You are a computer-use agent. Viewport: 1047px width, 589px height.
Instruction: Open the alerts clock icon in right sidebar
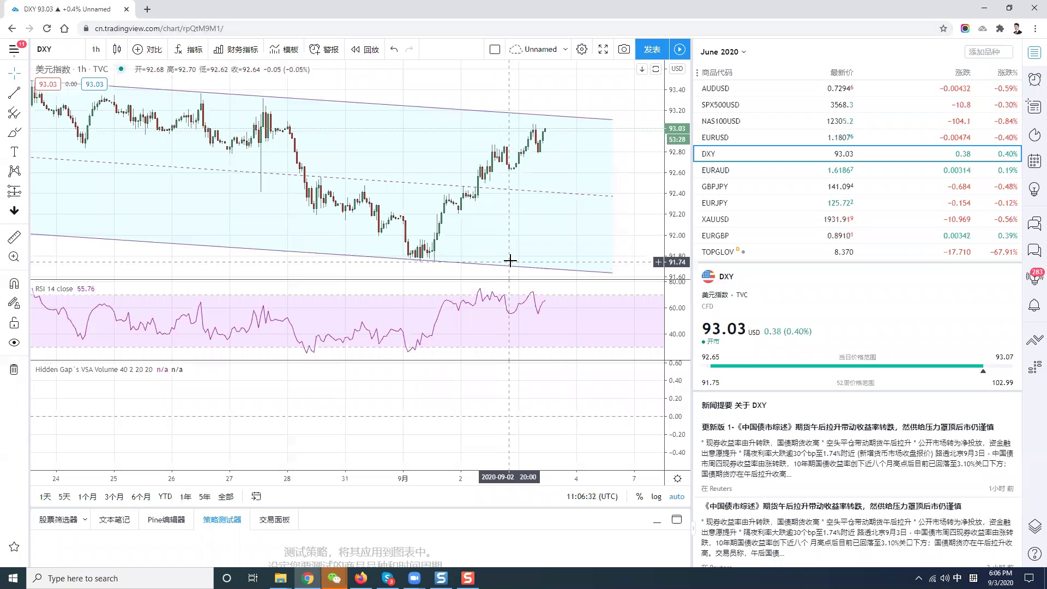[1034, 80]
